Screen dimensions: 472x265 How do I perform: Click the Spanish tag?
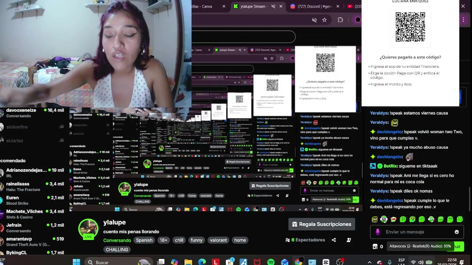144,240
